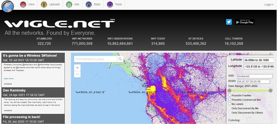277x124 pixels.
Task: Click the BT DEVICES count 533,406,362
Action: tap(196, 43)
